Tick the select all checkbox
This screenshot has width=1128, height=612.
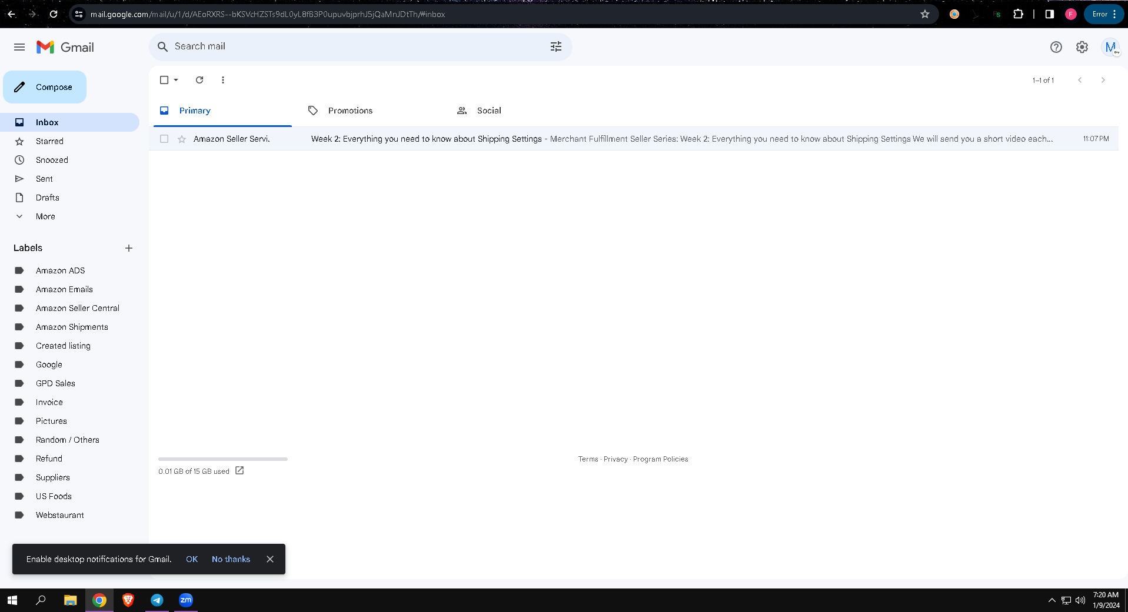pos(164,80)
